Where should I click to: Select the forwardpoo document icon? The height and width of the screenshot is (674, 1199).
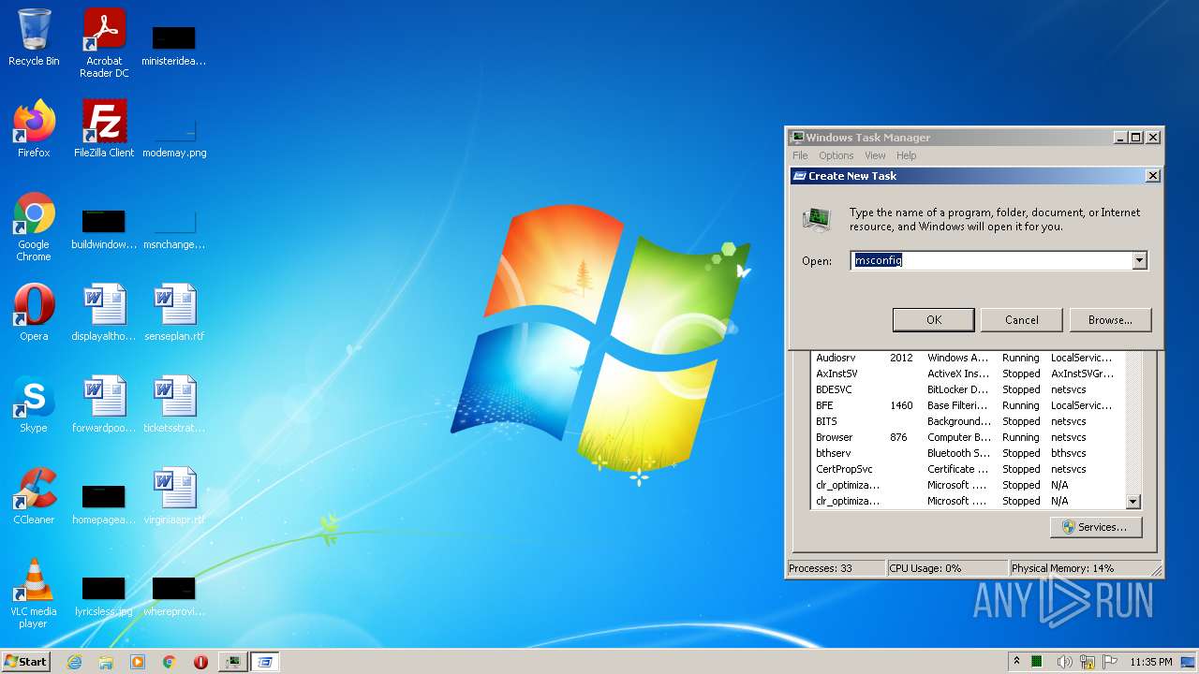tap(104, 404)
